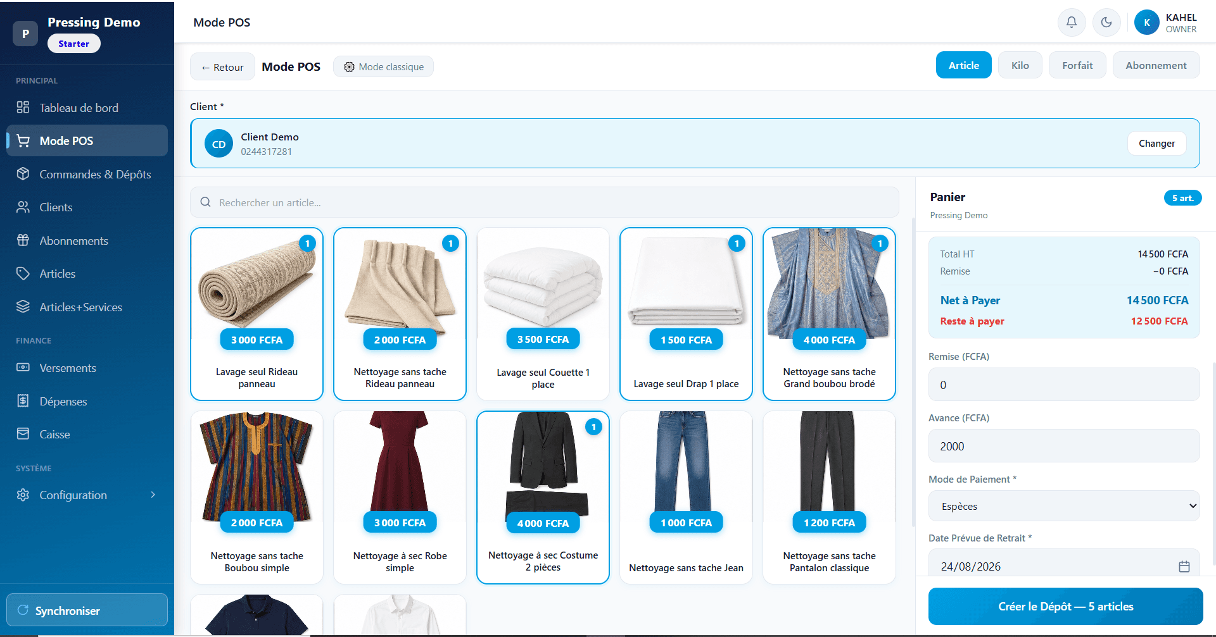Switch to Mode classique
The width and height of the screenshot is (1216, 637).
[383, 67]
